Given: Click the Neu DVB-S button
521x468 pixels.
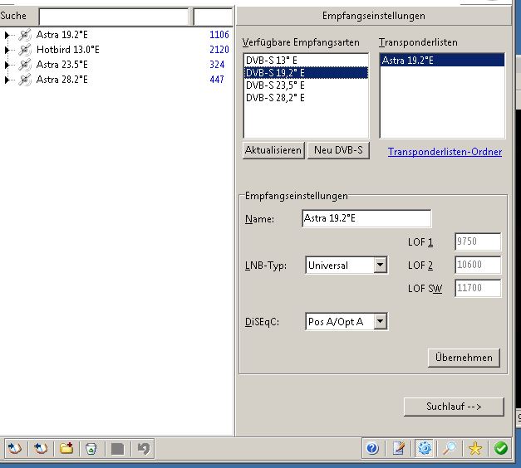Looking at the screenshot, I should pos(338,151).
